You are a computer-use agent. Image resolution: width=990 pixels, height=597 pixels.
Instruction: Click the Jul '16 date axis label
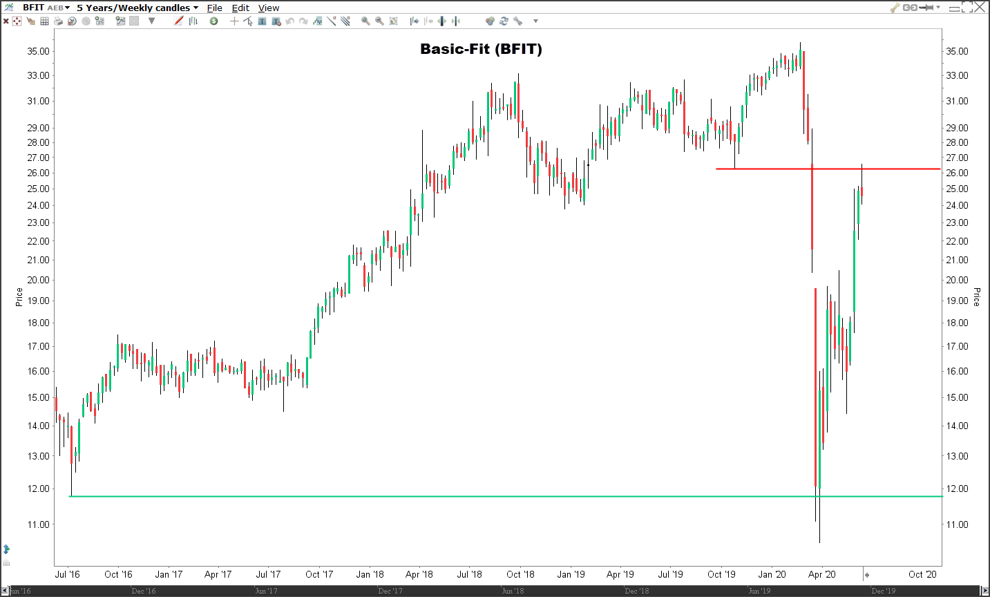(x=67, y=574)
